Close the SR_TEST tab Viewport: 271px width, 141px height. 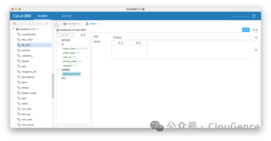click(x=79, y=24)
